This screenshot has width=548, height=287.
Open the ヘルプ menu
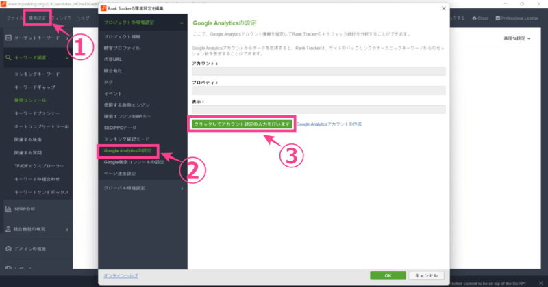point(83,18)
